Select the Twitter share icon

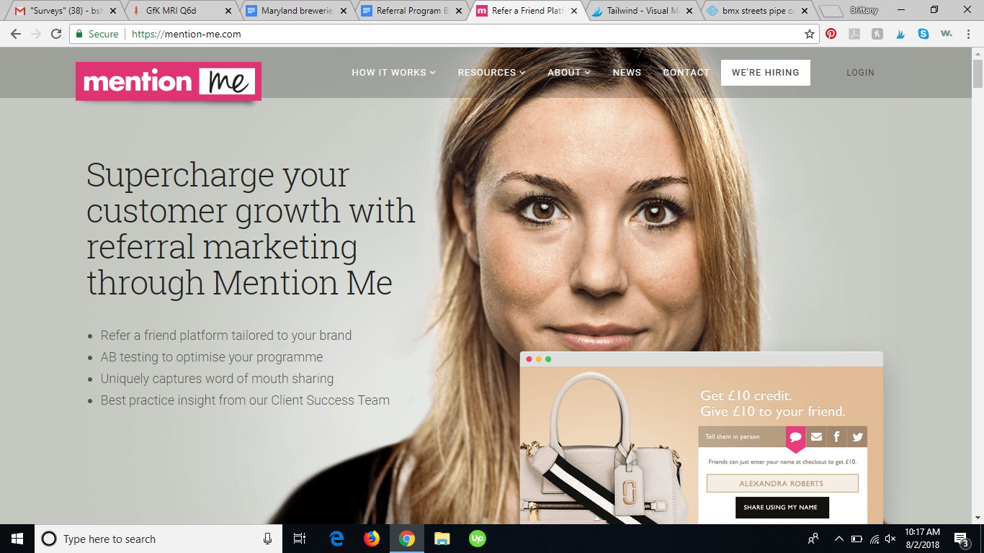click(857, 437)
